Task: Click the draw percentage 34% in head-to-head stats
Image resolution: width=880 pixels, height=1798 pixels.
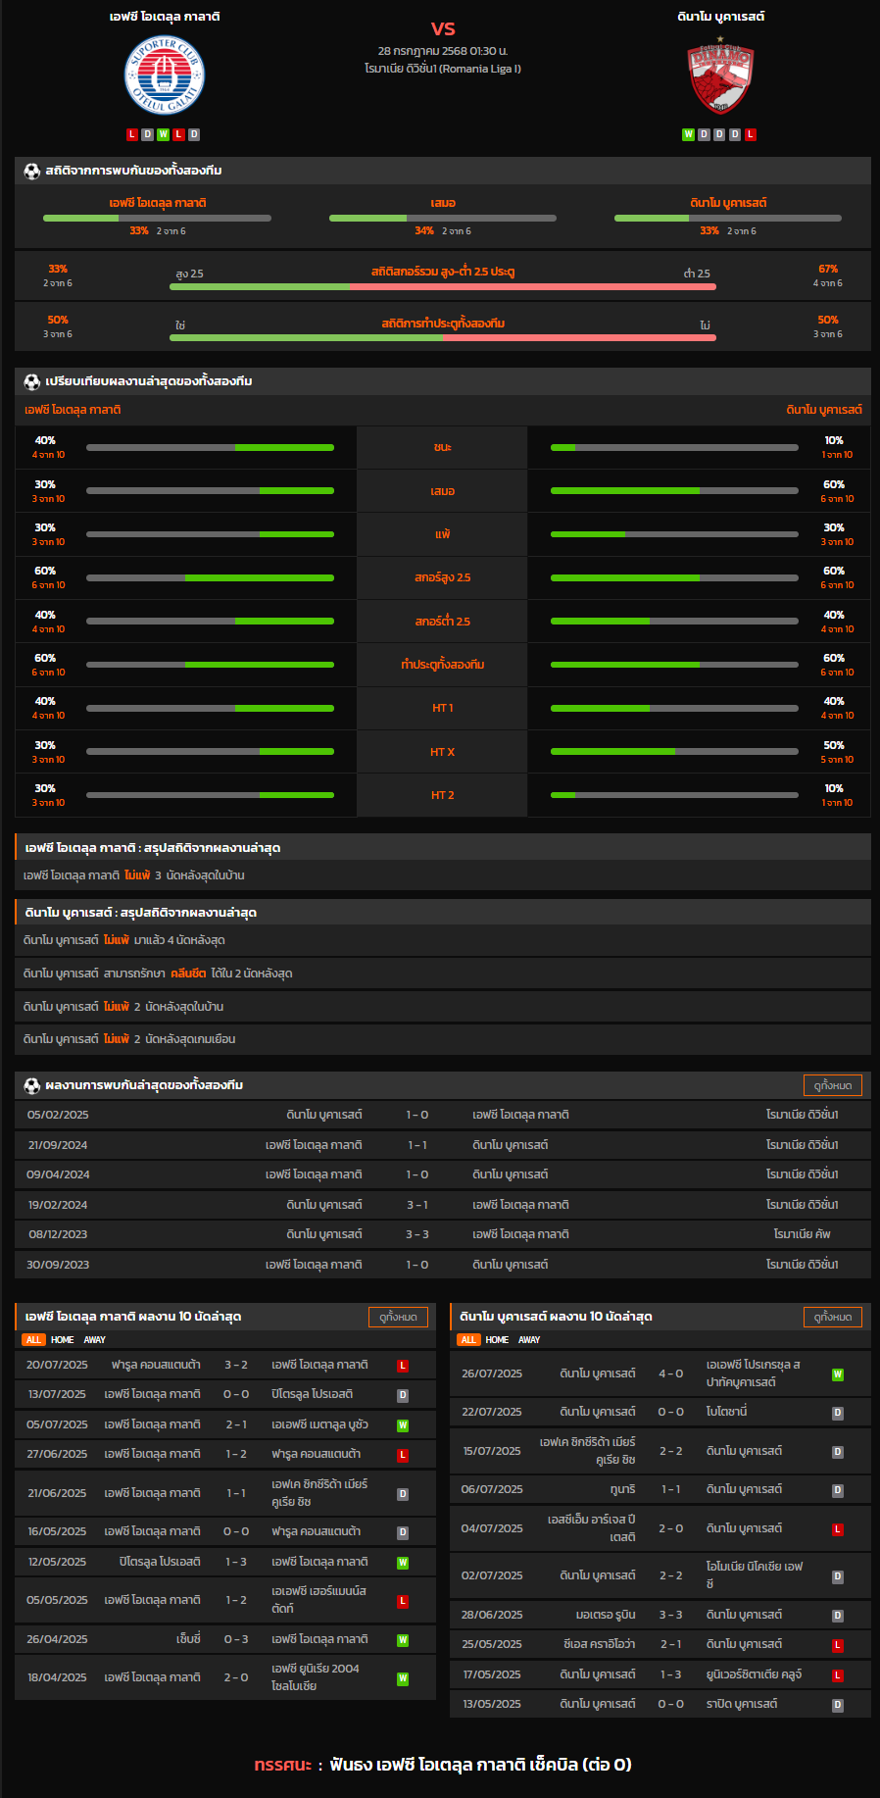Action: (x=424, y=231)
